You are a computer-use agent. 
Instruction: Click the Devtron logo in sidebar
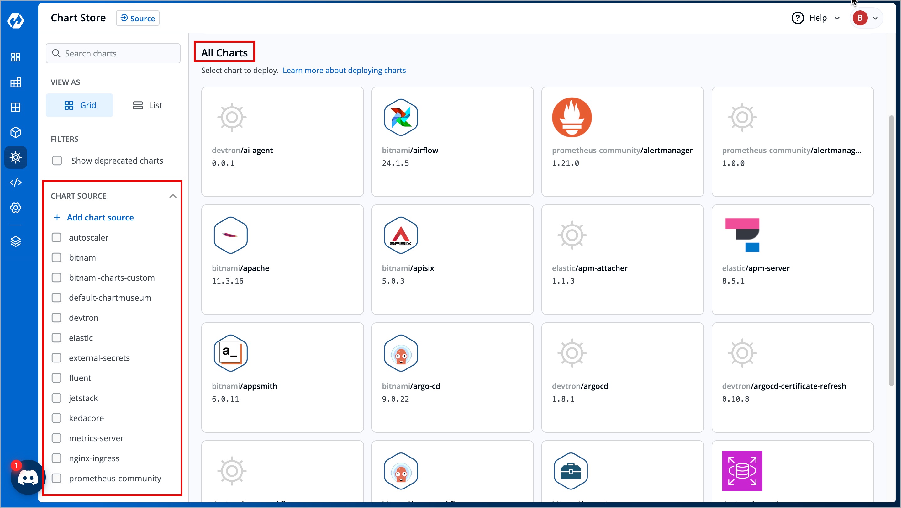click(x=16, y=21)
